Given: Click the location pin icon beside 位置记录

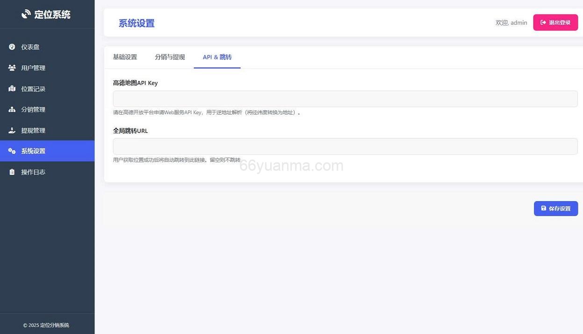Looking at the screenshot, I should coord(12,88).
